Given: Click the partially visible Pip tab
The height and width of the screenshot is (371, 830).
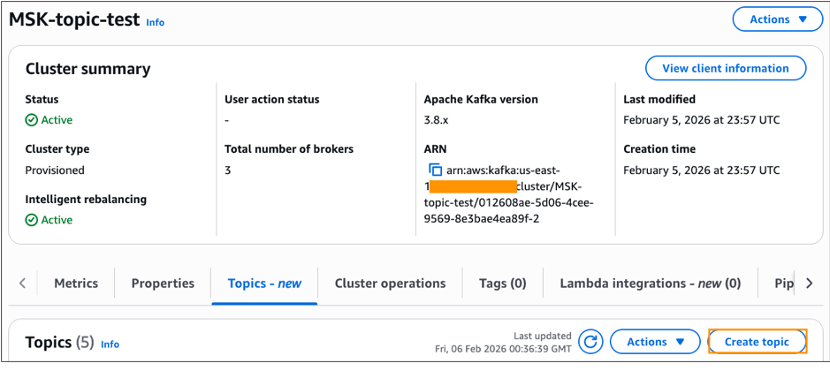Looking at the screenshot, I should [x=784, y=284].
